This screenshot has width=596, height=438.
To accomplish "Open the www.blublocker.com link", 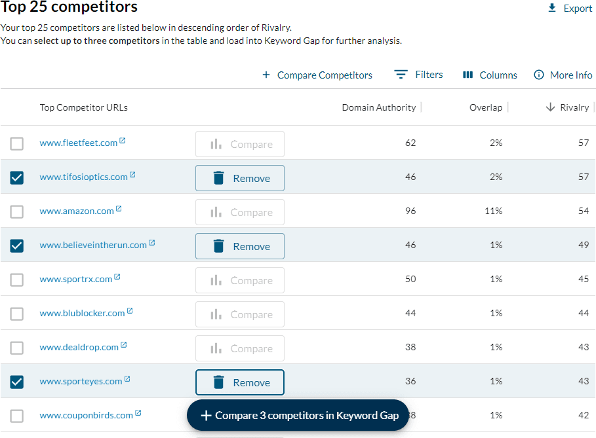I will [x=82, y=313].
